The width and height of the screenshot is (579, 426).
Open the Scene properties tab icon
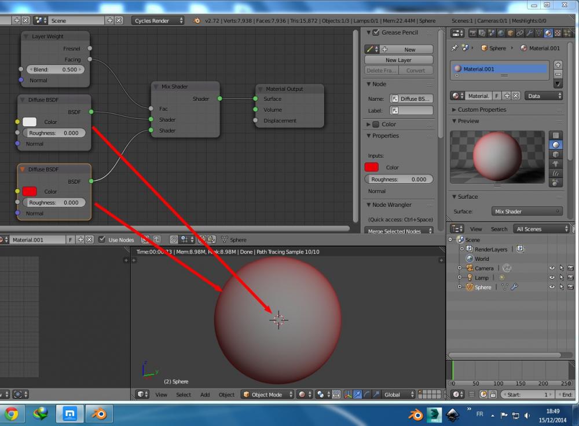point(492,33)
